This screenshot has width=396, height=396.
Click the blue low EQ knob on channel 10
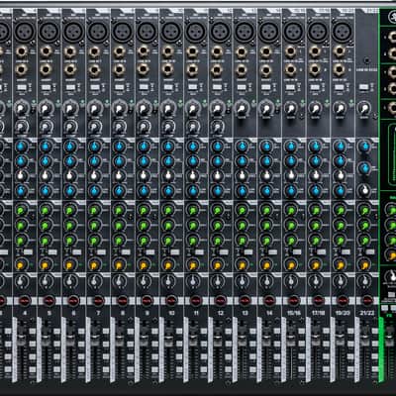pyautogui.click(x=168, y=191)
